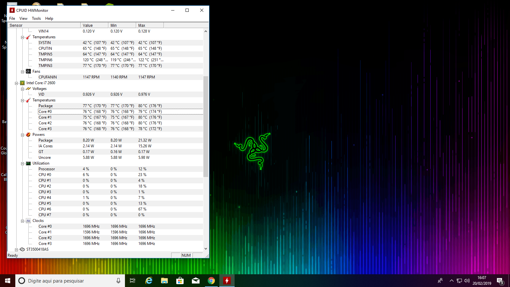Click the Intel Core i7 2600 processor icon
510x287 pixels.
[x=22, y=83]
